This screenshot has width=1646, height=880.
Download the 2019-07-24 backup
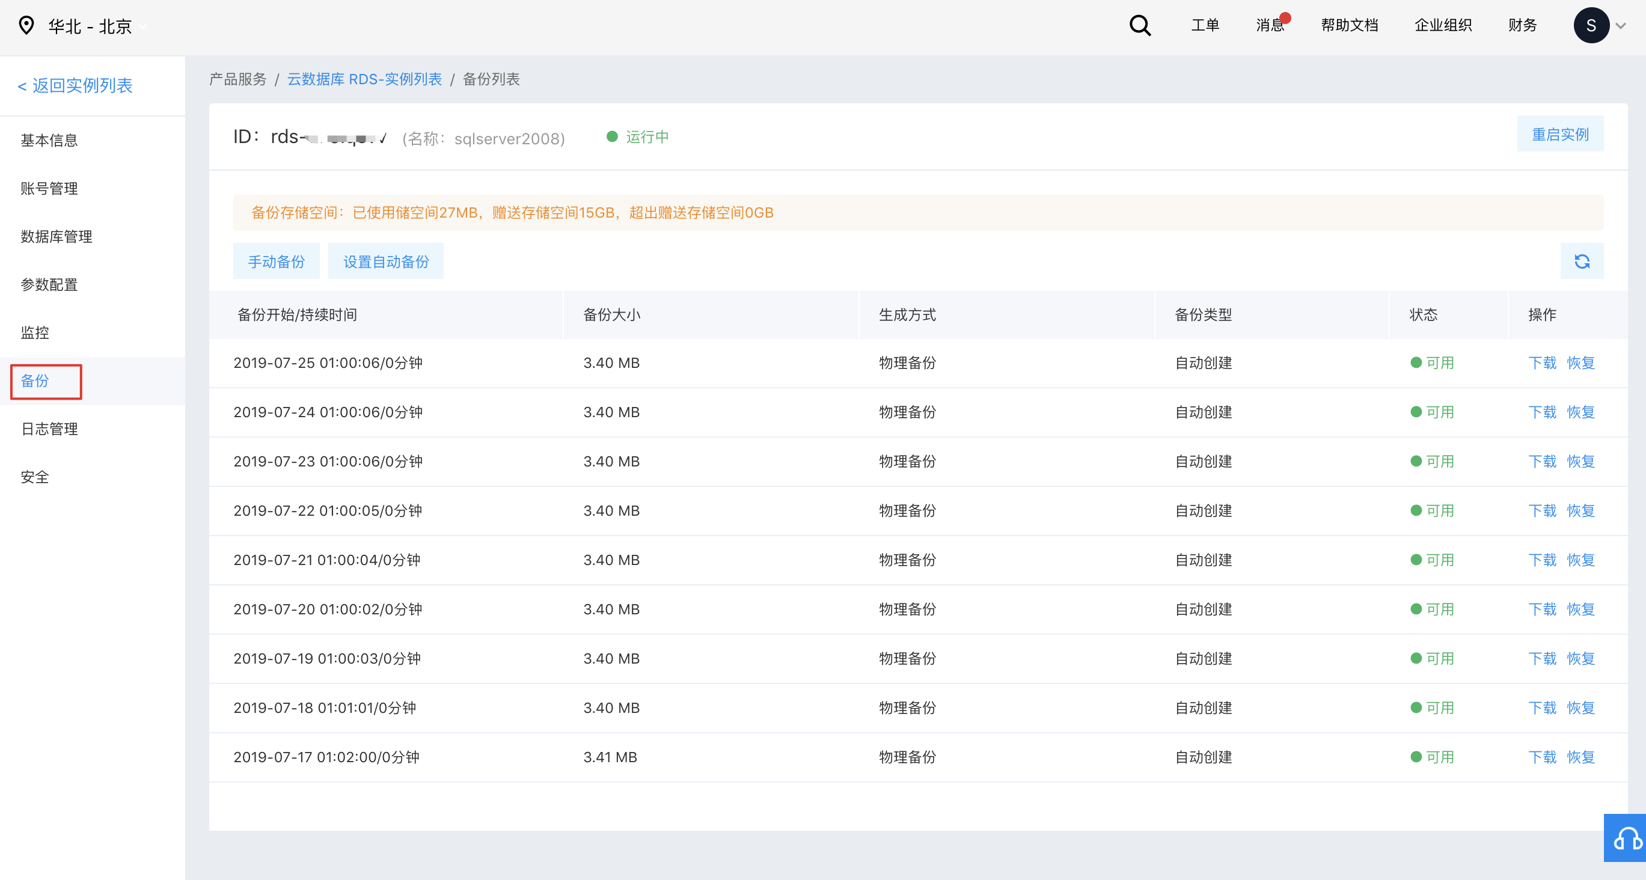[x=1542, y=412]
